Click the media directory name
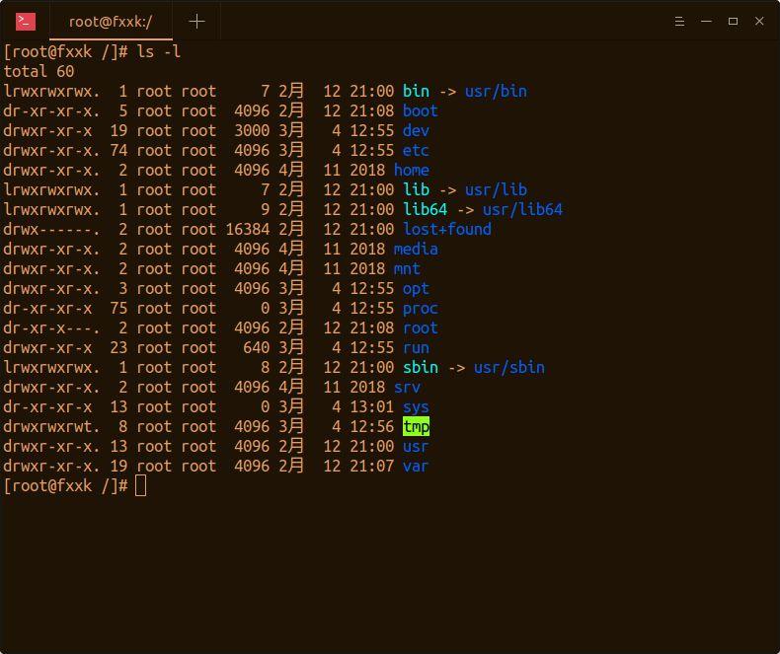780x654 pixels. click(416, 249)
